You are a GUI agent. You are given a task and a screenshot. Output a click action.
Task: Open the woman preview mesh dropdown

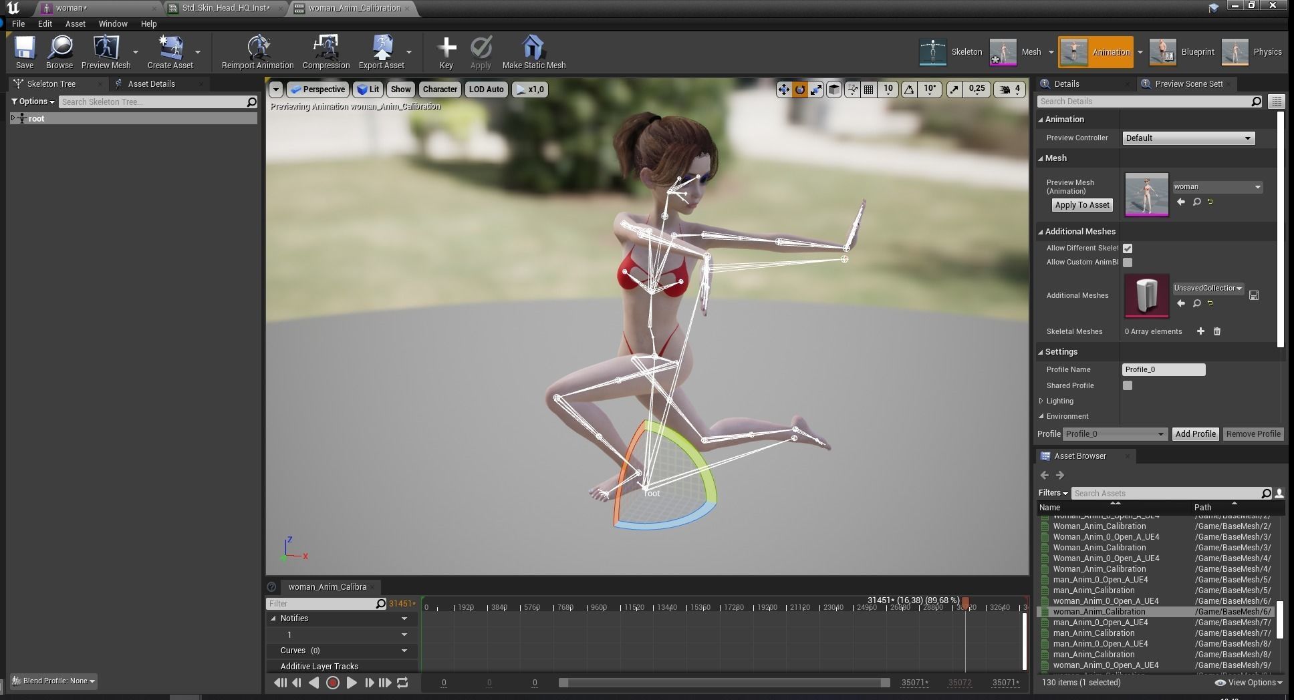pyautogui.click(x=1217, y=187)
